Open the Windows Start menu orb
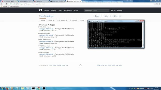 click(x=2, y=88)
